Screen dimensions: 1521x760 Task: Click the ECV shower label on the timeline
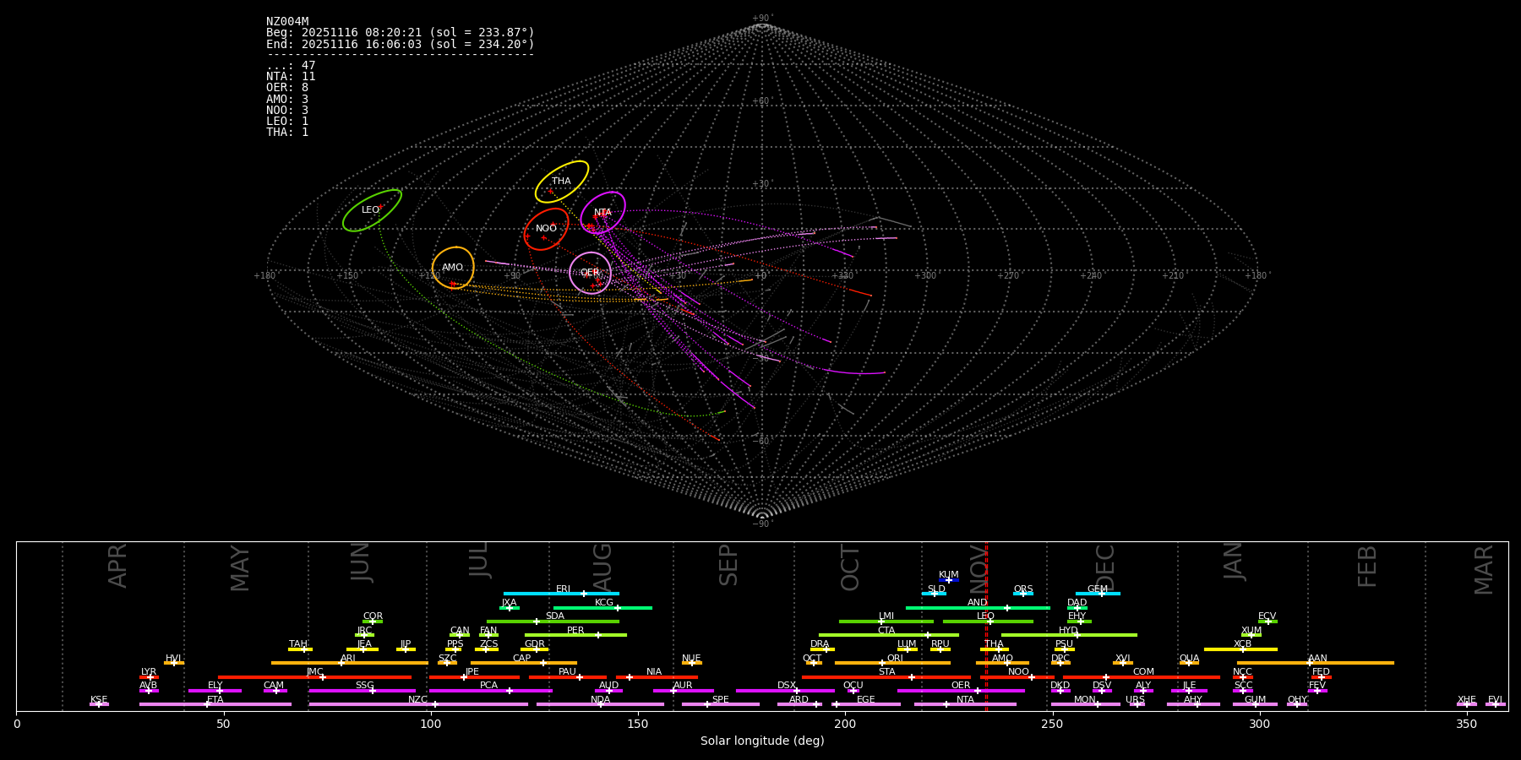click(1267, 616)
